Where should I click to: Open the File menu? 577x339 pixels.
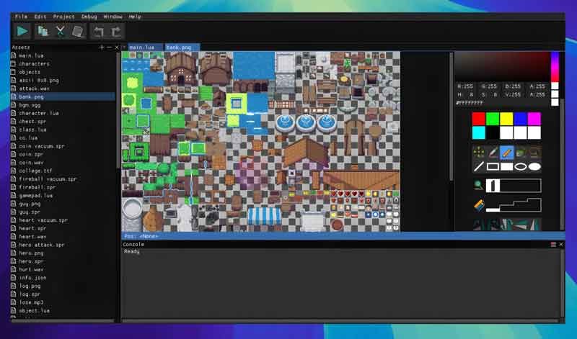click(21, 17)
